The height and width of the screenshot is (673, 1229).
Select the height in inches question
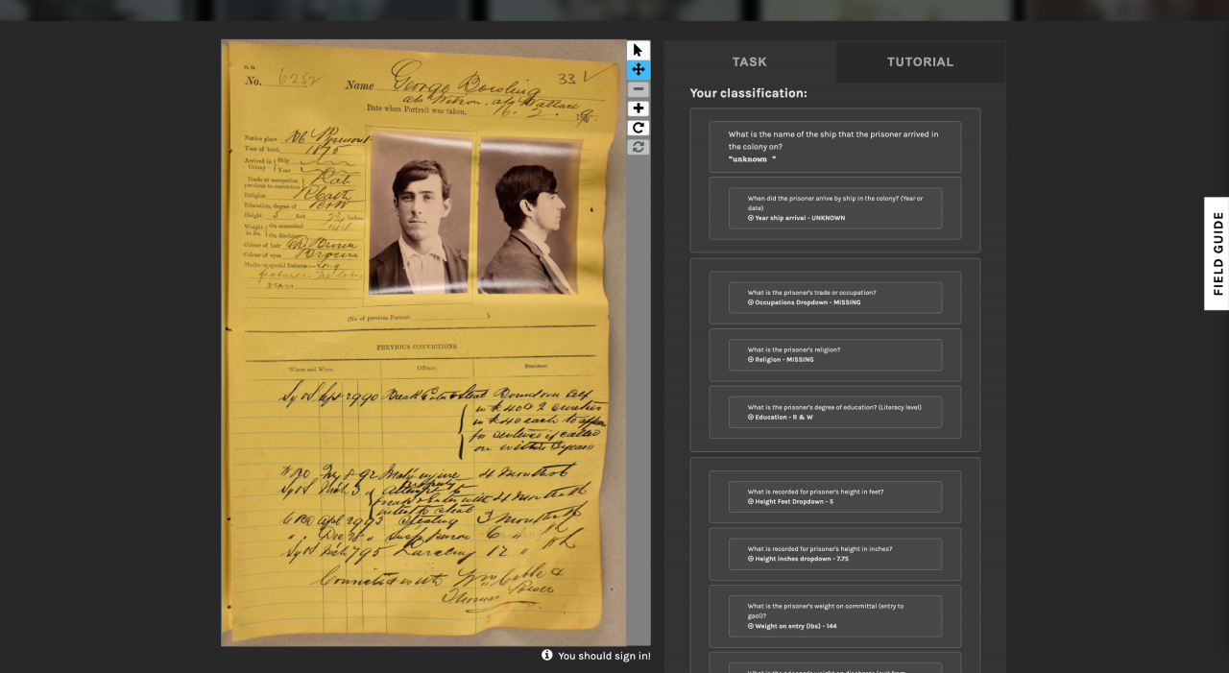[820, 549]
